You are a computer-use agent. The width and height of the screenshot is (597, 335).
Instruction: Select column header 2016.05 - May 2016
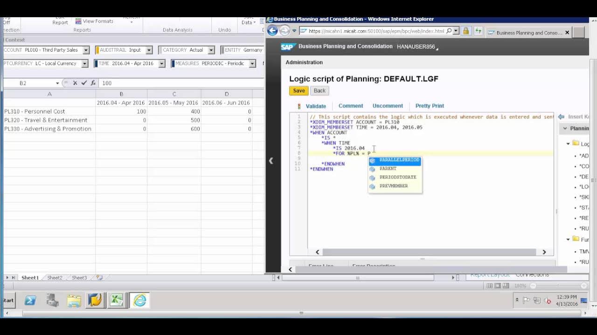click(x=174, y=103)
